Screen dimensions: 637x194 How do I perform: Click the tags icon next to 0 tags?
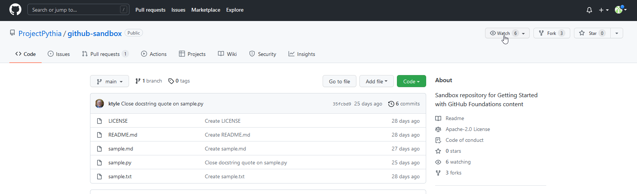[x=171, y=81]
